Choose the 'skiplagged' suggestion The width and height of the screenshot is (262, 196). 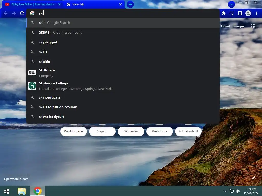pos(123,42)
